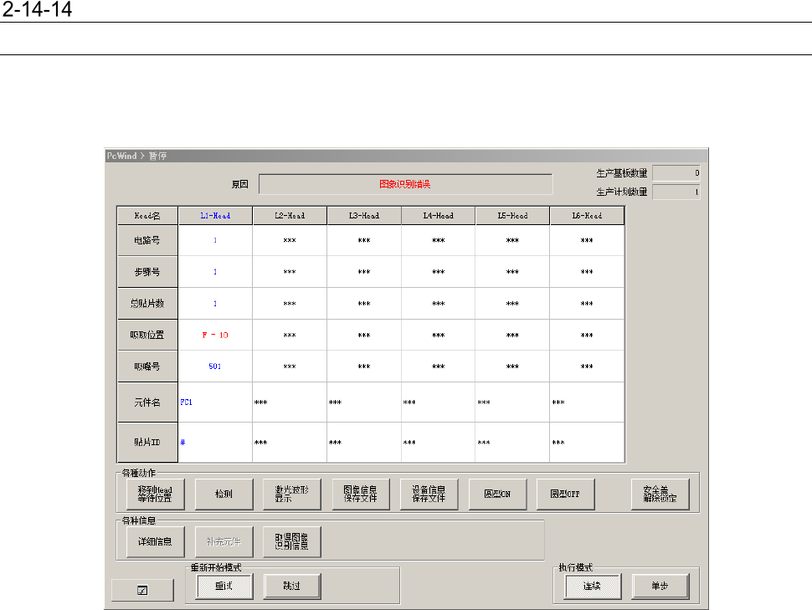Select the L3-Head column header
812x610 pixels.
364,215
